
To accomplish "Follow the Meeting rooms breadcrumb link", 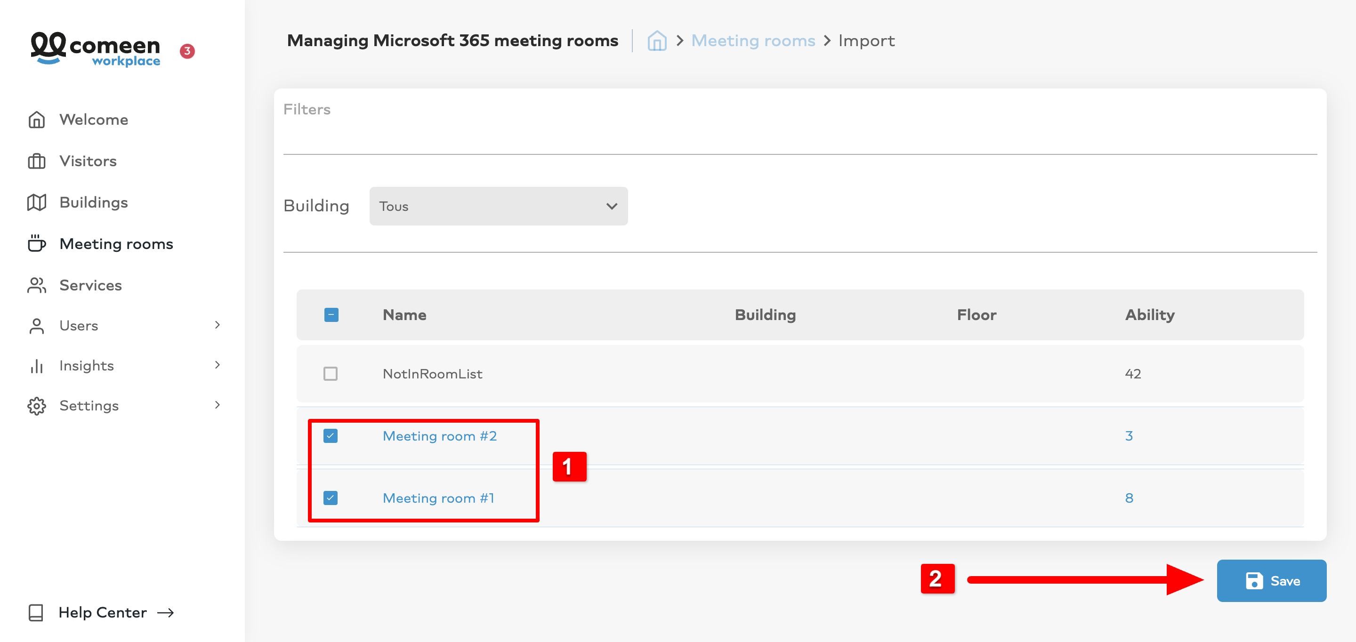I will (753, 40).
